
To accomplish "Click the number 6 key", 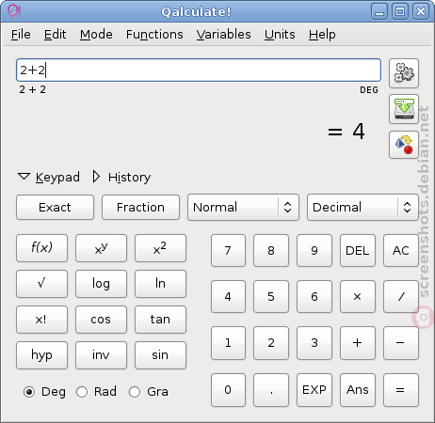I will [x=314, y=296].
